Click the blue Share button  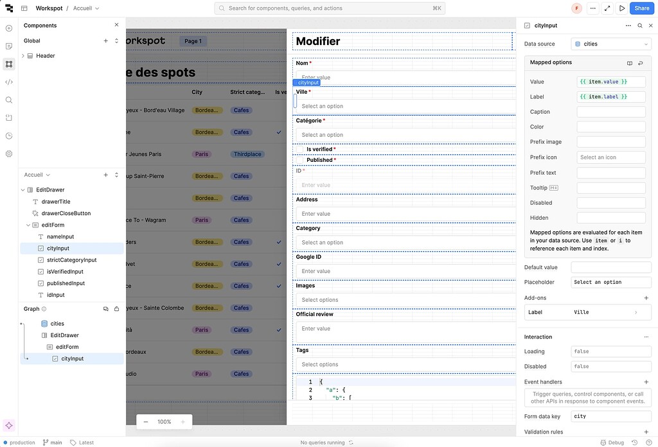[x=642, y=8]
